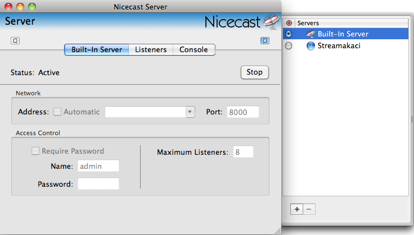Click the Servers column header
Viewport: 414px width, 235px height.
[352, 23]
